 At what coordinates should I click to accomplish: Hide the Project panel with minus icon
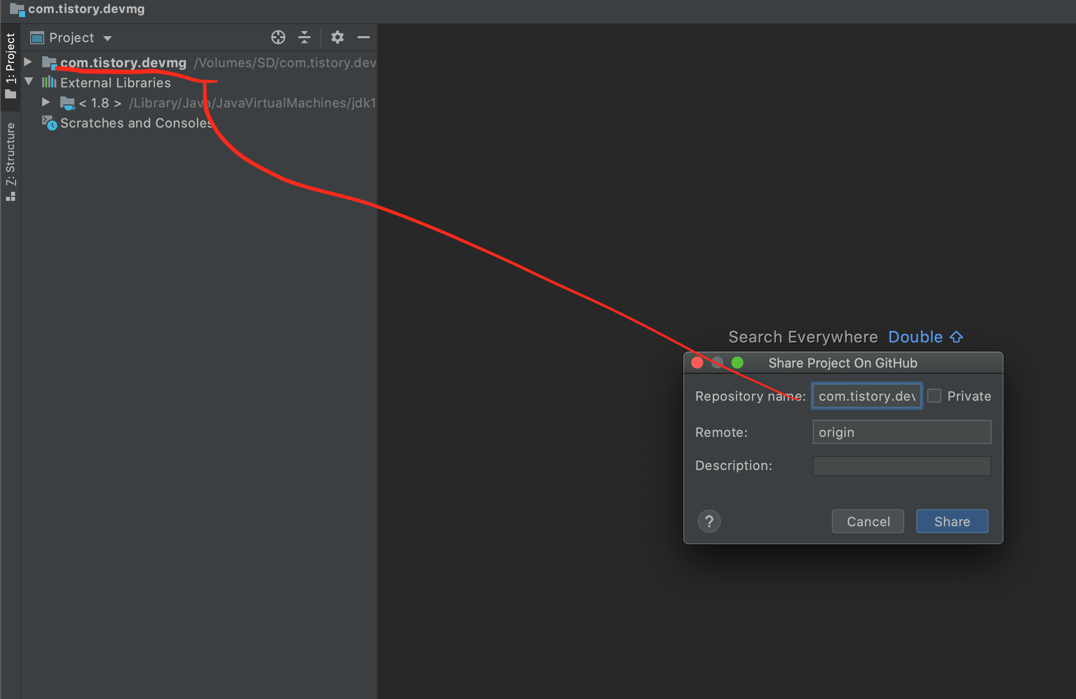(363, 37)
